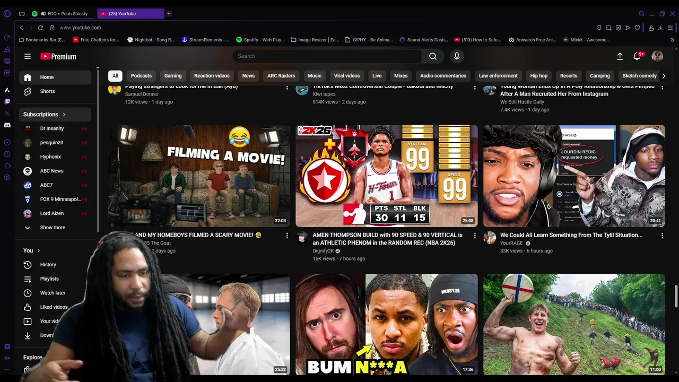Open the YourRAGE channel link

pos(511,243)
